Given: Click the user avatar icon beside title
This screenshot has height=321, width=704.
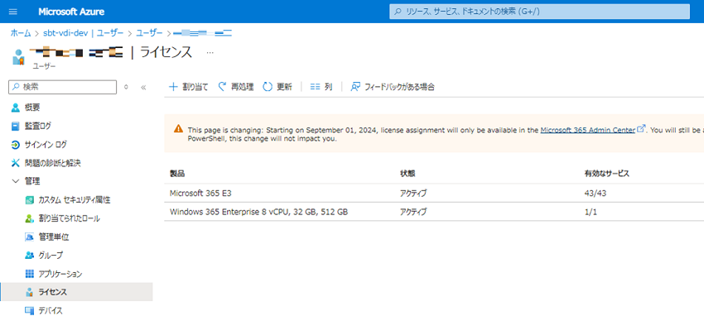Looking at the screenshot, I should (18, 57).
